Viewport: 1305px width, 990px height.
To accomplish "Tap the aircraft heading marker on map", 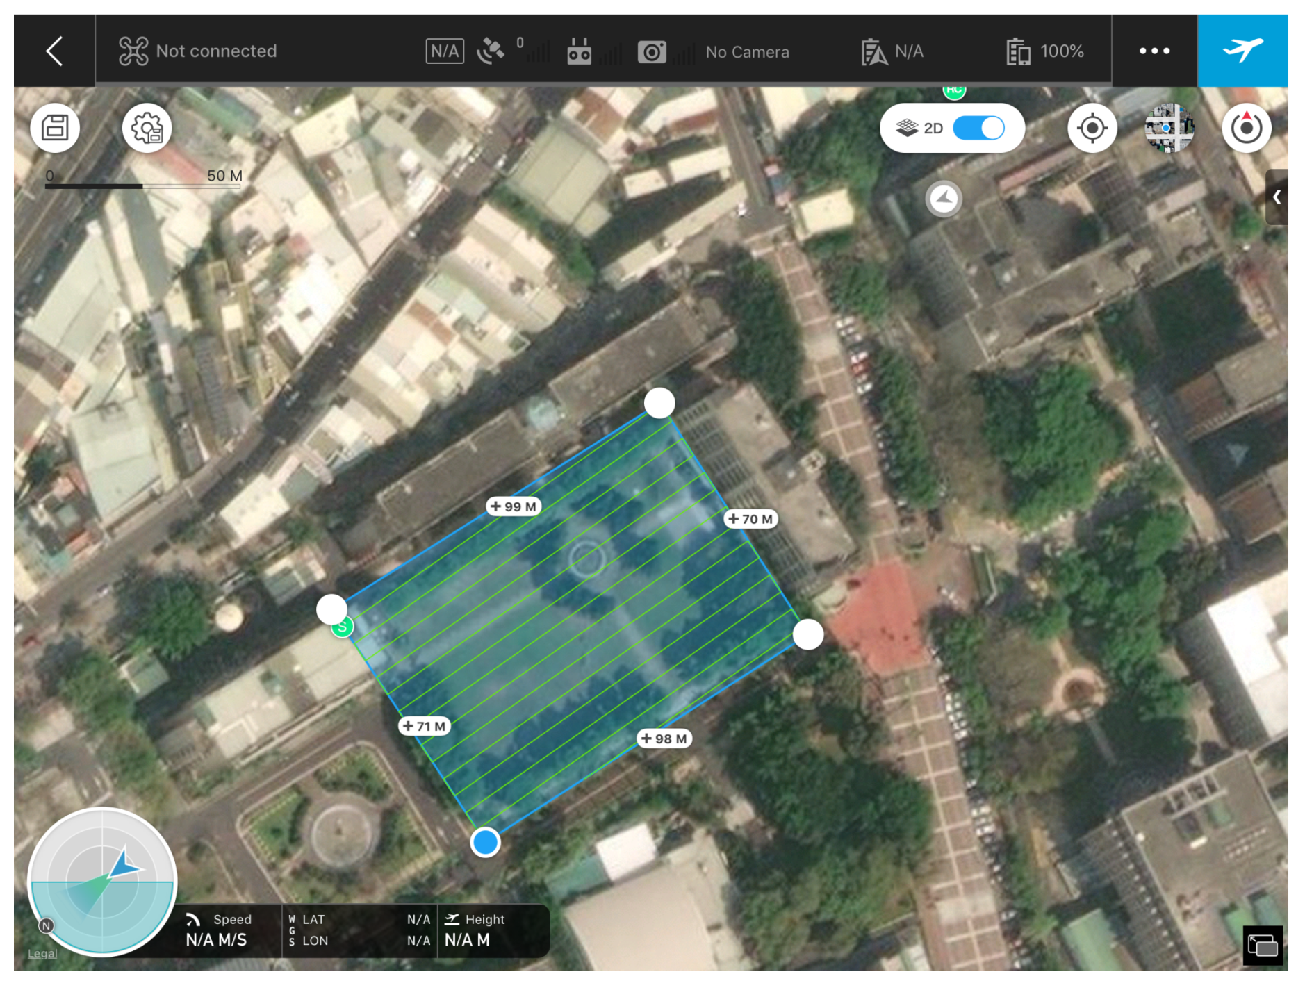I will [x=944, y=199].
